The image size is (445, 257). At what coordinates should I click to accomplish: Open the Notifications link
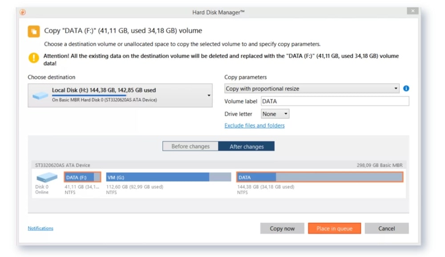pos(40,228)
